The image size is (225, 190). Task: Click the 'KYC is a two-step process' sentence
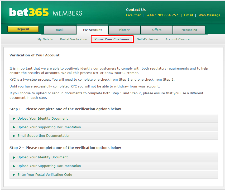tap(92, 79)
